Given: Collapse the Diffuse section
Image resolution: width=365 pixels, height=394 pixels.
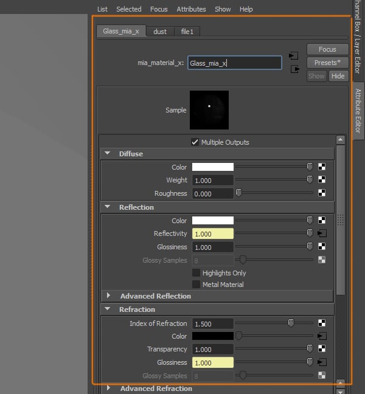Looking at the screenshot, I should click(108, 154).
